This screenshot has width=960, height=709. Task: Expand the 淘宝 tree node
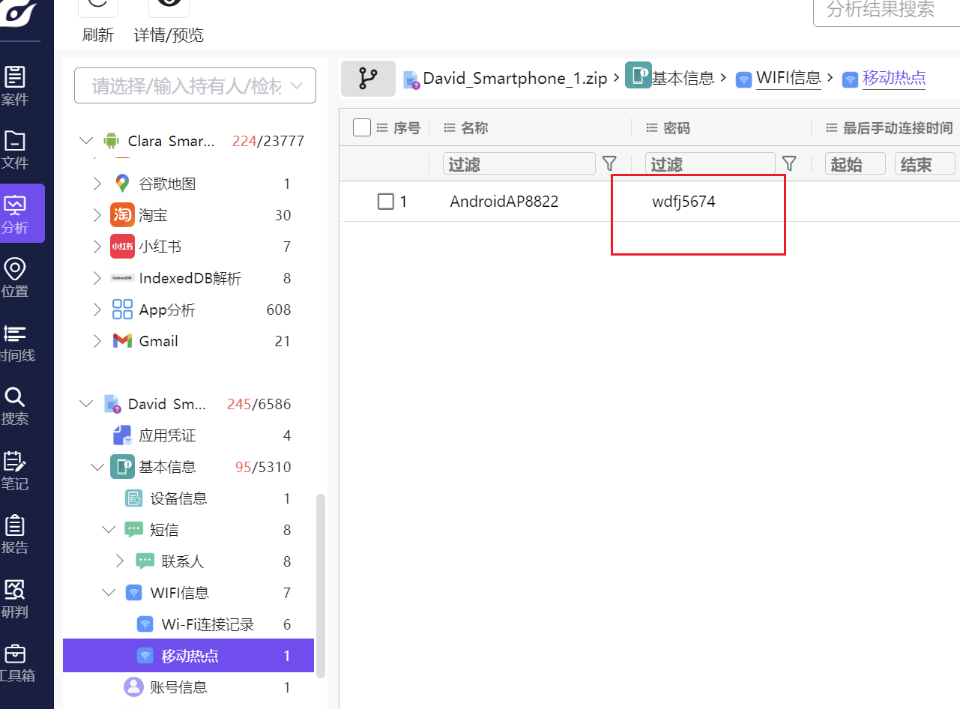[x=97, y=216]
